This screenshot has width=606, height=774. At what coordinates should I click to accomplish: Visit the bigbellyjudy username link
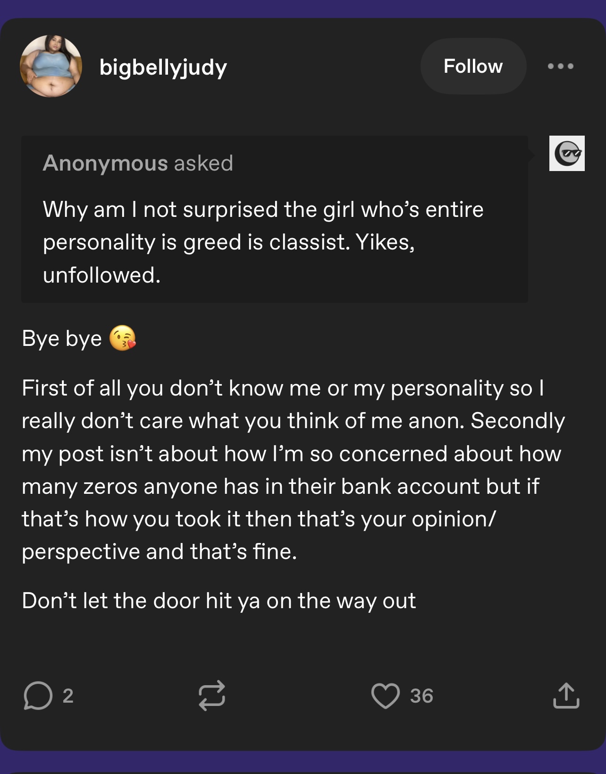pos(163,67)
